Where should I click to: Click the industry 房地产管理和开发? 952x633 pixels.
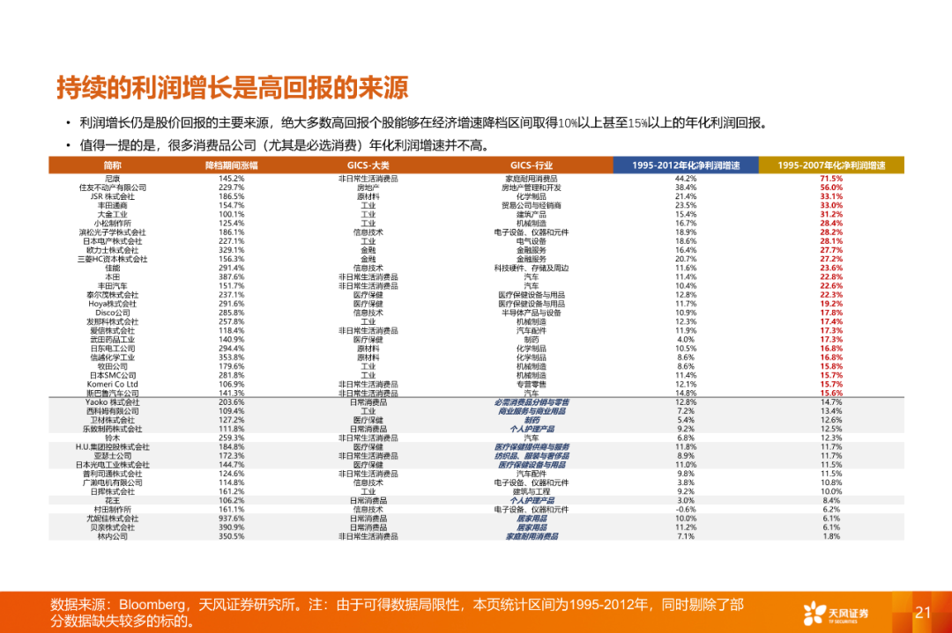532,188
